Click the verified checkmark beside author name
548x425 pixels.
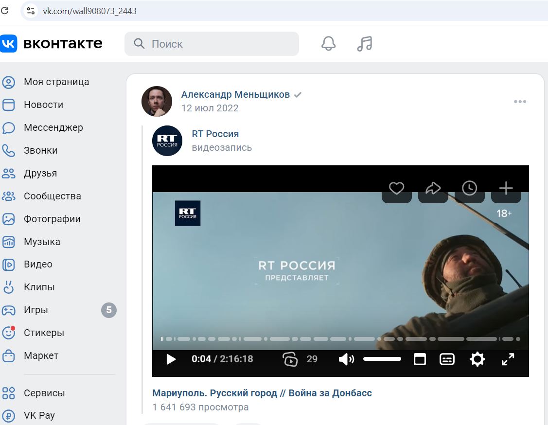(298, 95)
